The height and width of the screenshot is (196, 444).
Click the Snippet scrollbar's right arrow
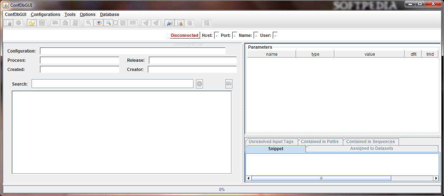coord(436,178)
